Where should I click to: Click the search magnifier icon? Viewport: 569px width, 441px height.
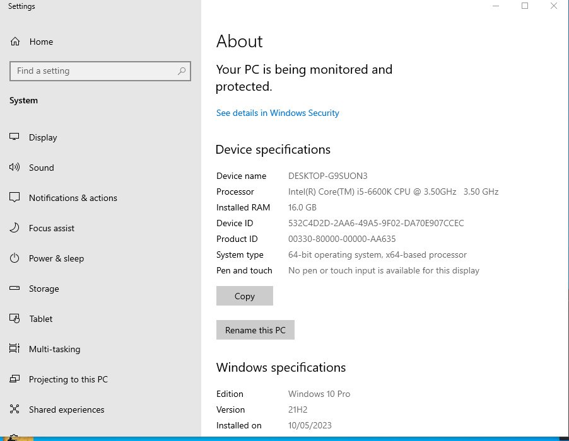(x=182, y=71)
